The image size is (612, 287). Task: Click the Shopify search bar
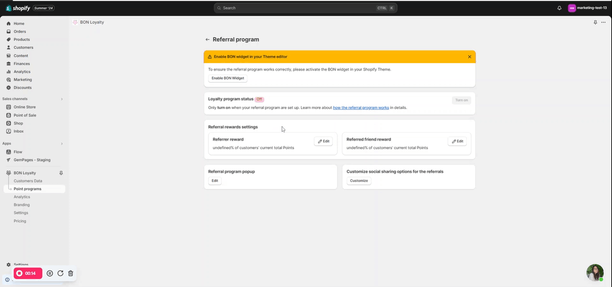[305, 8]
